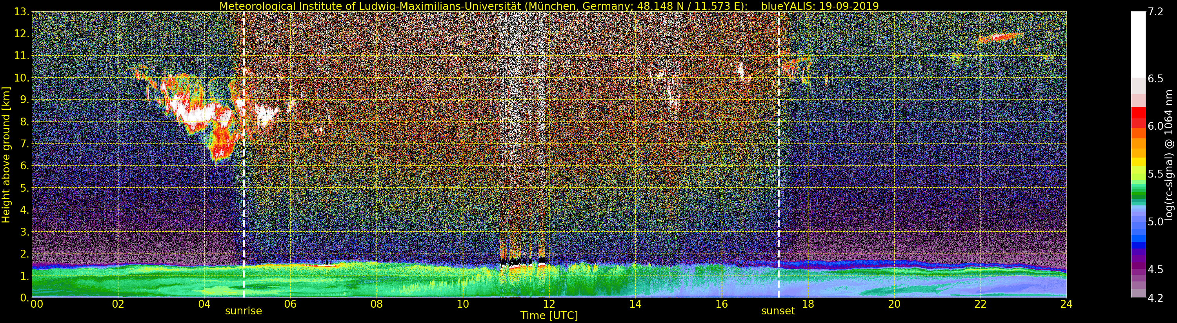Click the white dashed sunset marker line
The height and width of the screenshot is (323, 1177).
(779, 154)
